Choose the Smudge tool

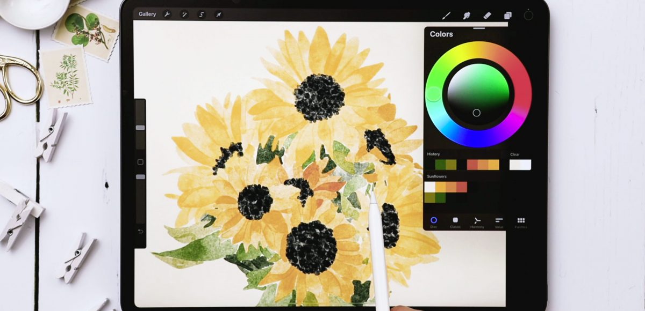[x=465, y=14]
